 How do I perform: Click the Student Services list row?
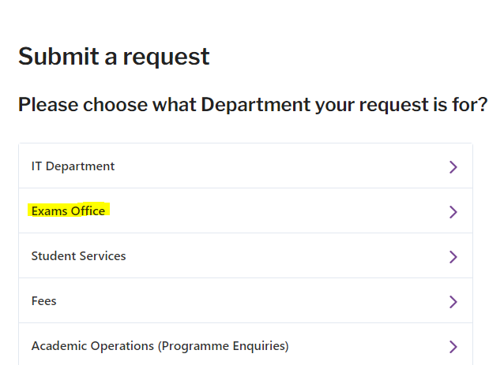pyautogui.click(x=245, y=256)
